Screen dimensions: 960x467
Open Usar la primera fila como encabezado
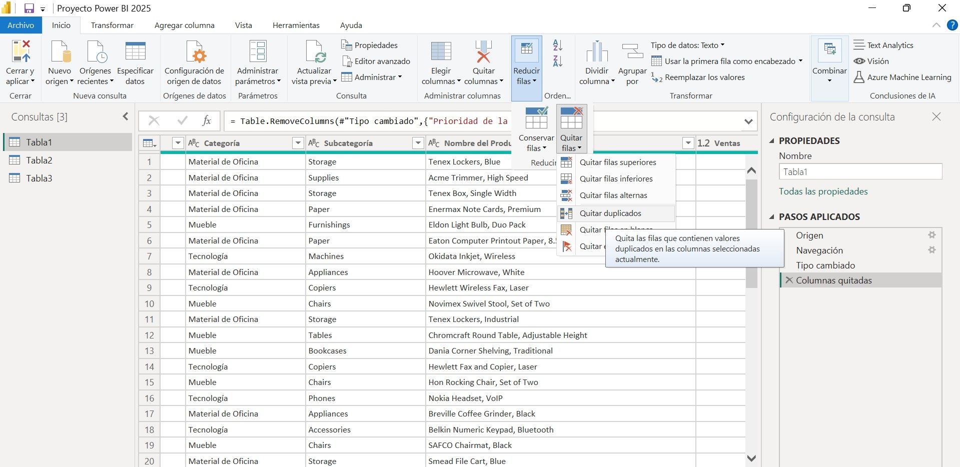pos(727,61)
